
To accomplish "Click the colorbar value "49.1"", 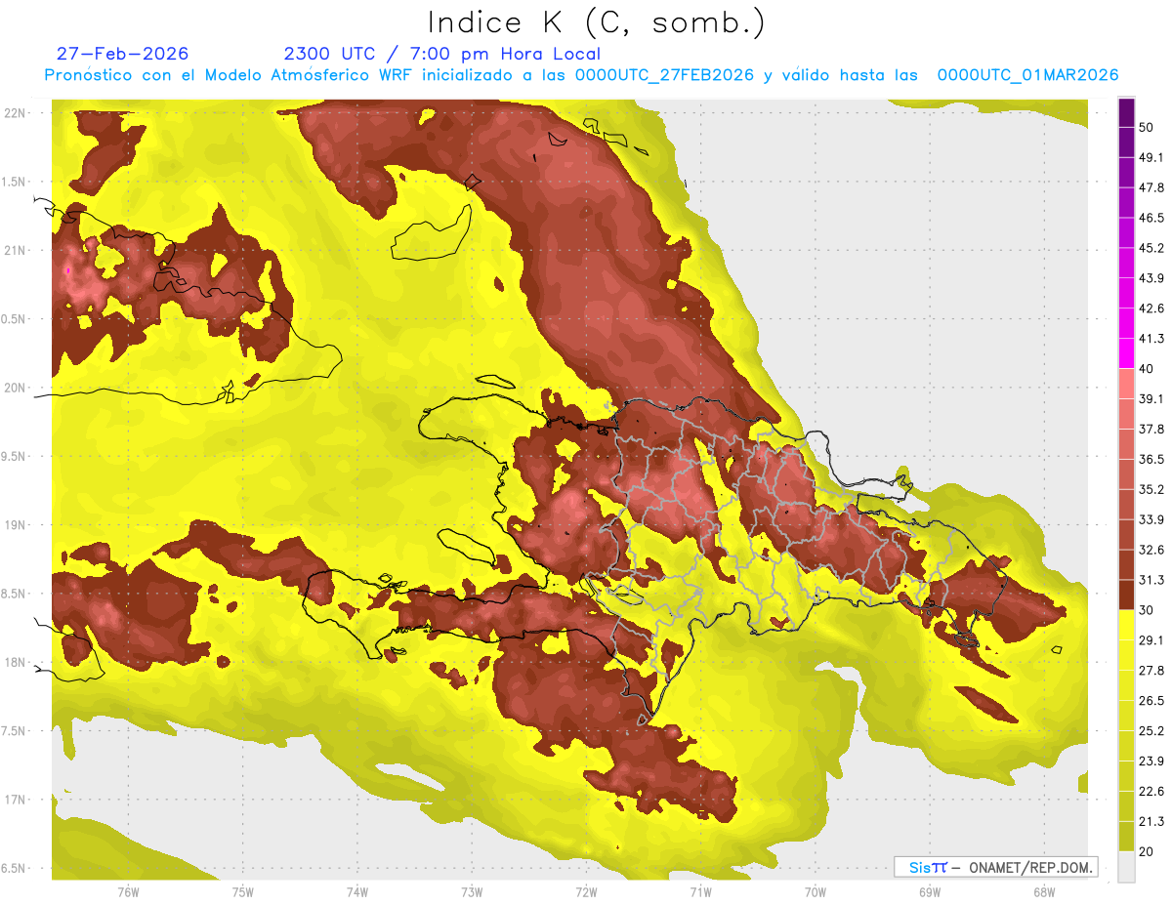I will tap(1151, 157).
